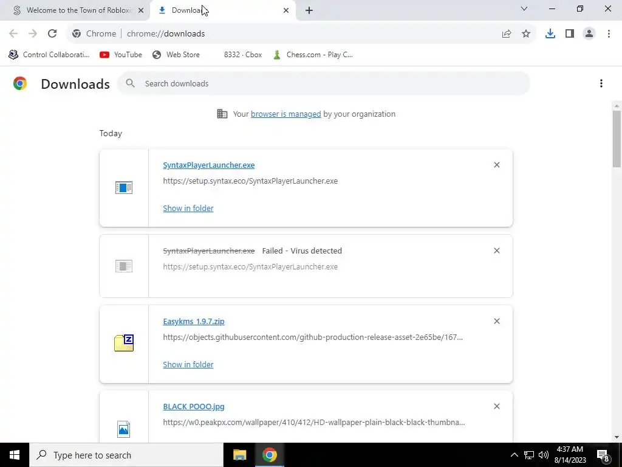
Task: Open the SyntaxPlayerLauncher.exe file link
Action: 209,165
